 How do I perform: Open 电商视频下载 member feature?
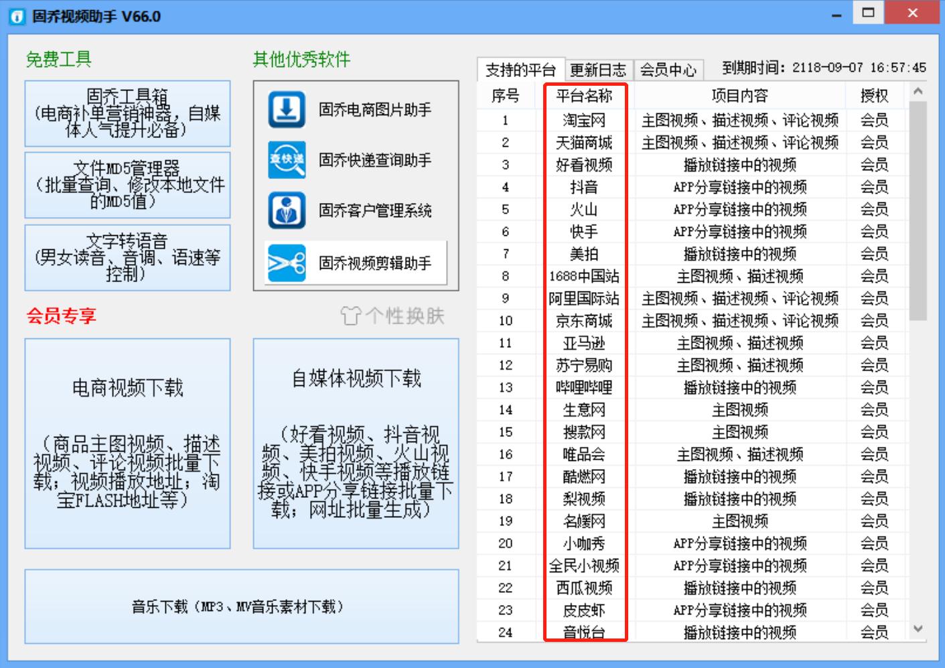pos(127,444)
